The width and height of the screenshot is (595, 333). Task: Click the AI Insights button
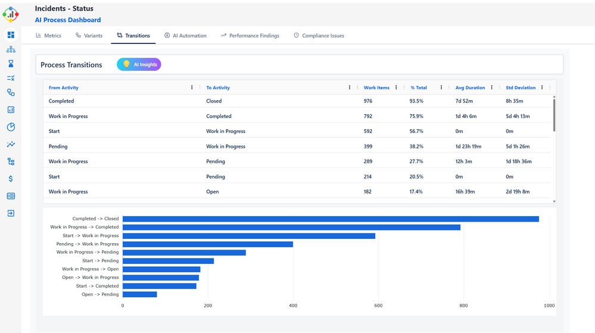pos(139,64)
